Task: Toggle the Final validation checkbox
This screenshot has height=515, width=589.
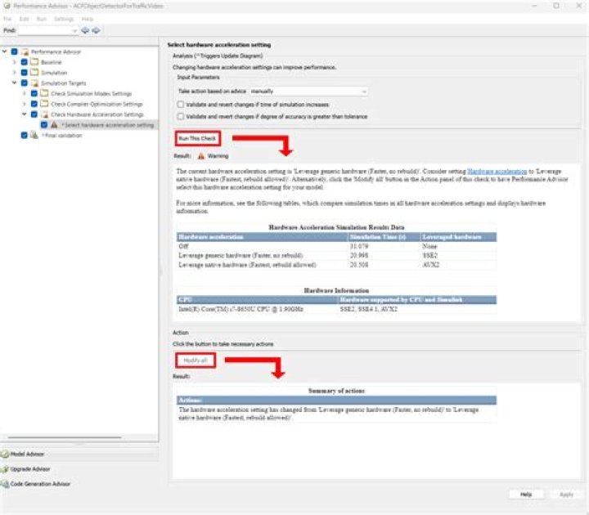Action: coord(25,135)
